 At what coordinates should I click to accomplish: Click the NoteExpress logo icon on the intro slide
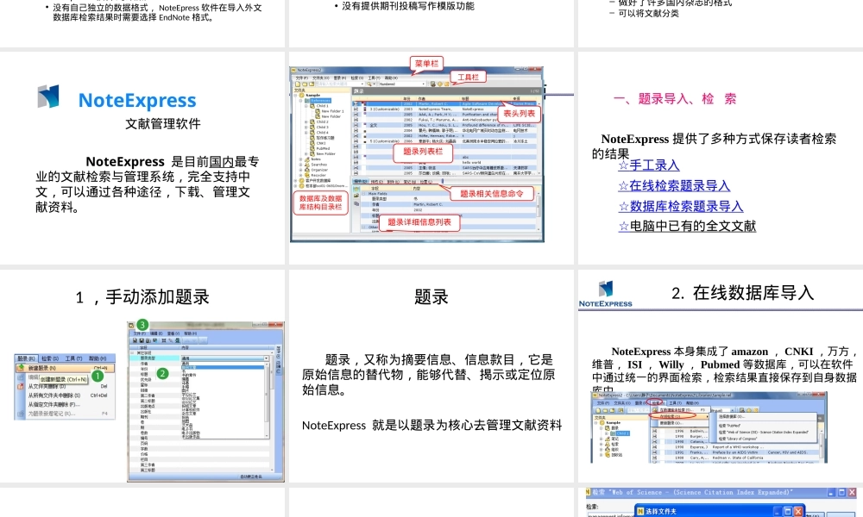(x=48, y=97)
